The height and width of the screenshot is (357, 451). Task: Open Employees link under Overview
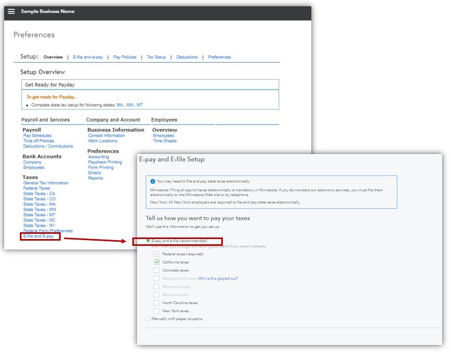163,136
